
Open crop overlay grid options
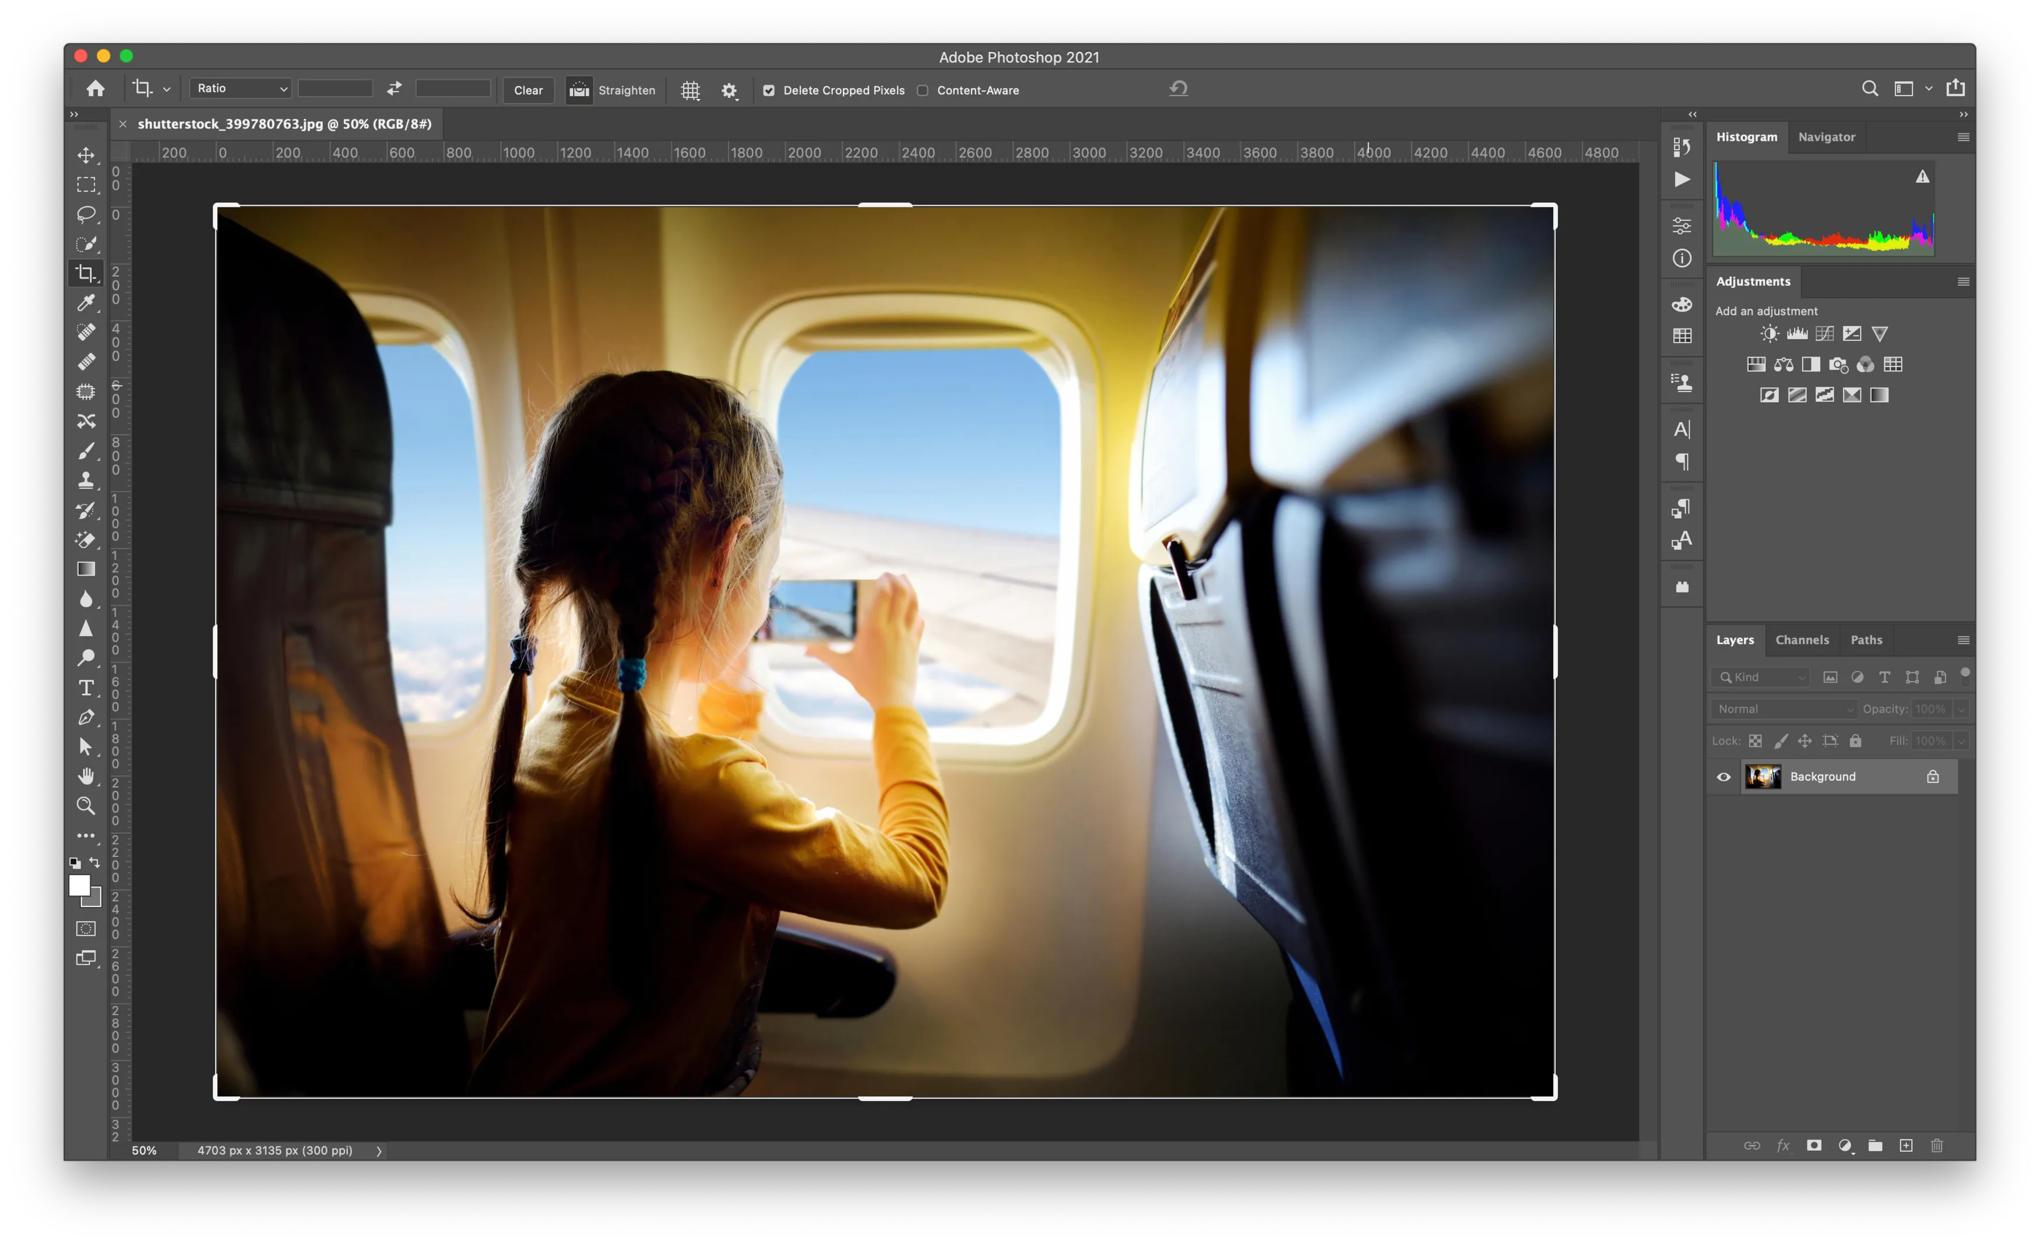tap(691, 90)
